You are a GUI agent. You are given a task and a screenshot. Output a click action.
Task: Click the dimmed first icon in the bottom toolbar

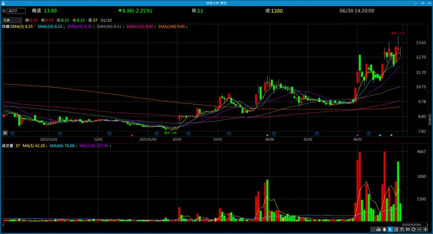[373, 229]
